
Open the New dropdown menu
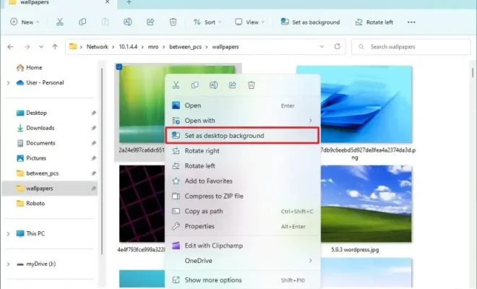[x=25, y=22]
